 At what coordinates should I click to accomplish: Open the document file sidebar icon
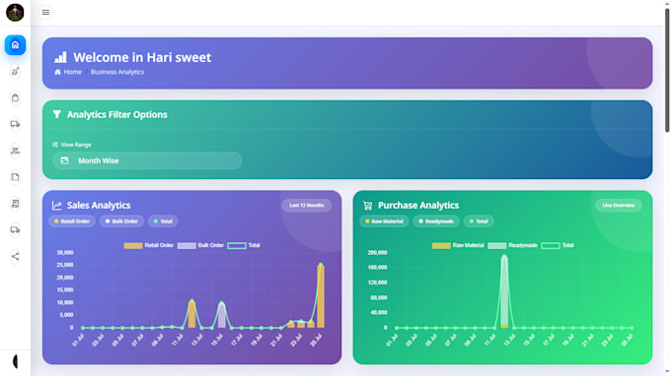[15, 177]
